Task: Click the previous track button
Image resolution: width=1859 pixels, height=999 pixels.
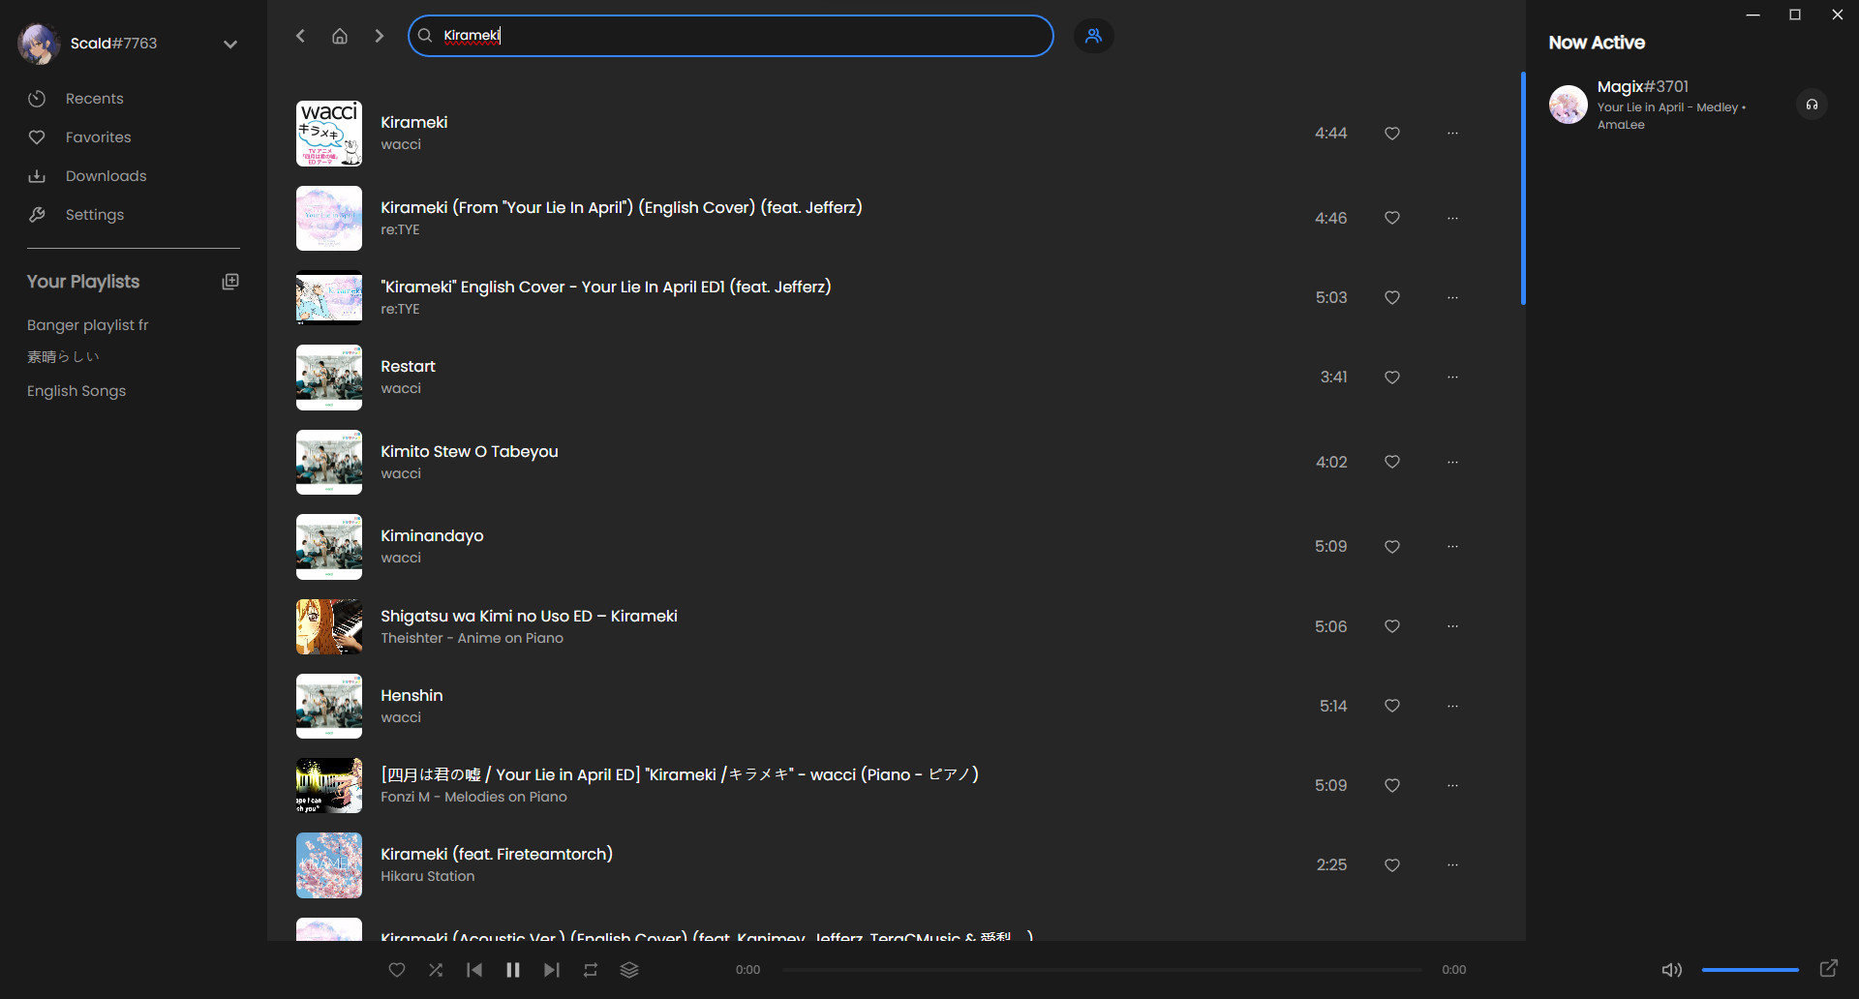Action: click(474, 970)
